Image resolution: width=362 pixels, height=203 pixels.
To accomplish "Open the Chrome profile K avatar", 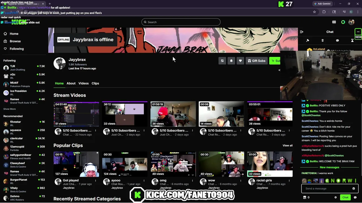I will 351,12.
